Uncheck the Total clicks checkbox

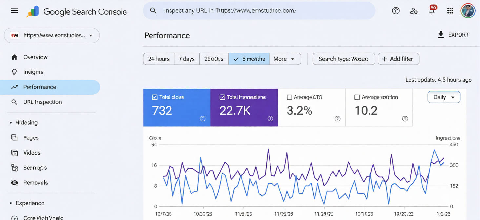click(155, 97)
